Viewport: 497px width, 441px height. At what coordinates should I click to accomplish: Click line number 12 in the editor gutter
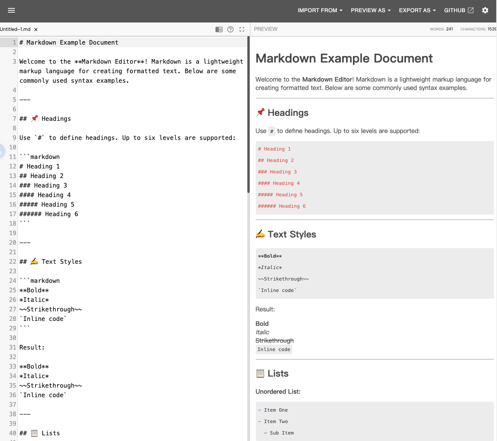pyautogui.click(x=13, y=166)
